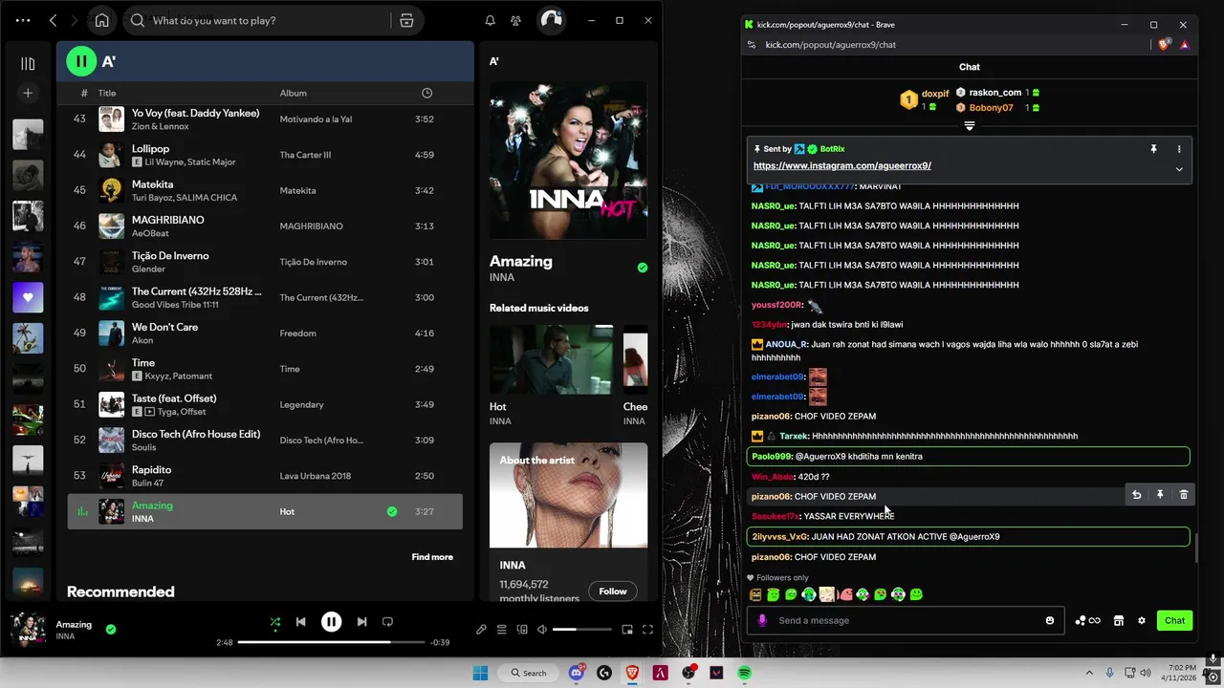Skip to next track

pyautogui.click(x=361, y=621)
